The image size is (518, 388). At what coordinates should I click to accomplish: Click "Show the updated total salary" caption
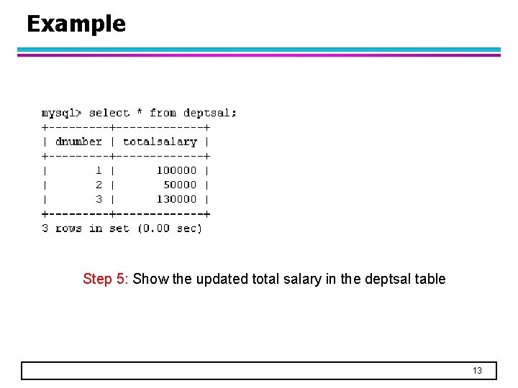[227, 279]
